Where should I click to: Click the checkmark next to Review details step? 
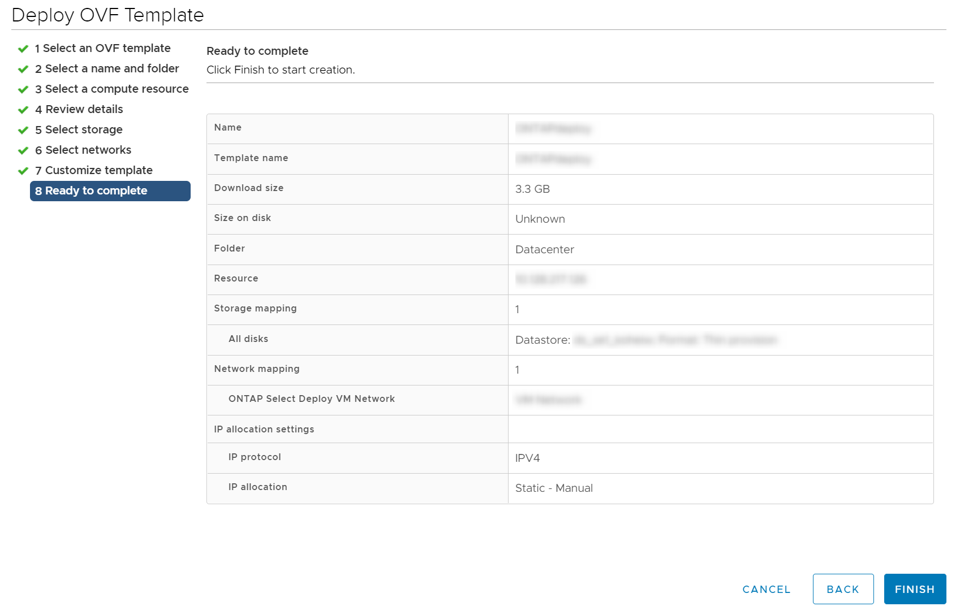pyautogui.click(x=23, y=109)
